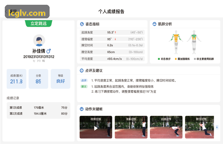Click the 等级 良好 card
This screenshot has height=144, width=223.
click(61, 79)
